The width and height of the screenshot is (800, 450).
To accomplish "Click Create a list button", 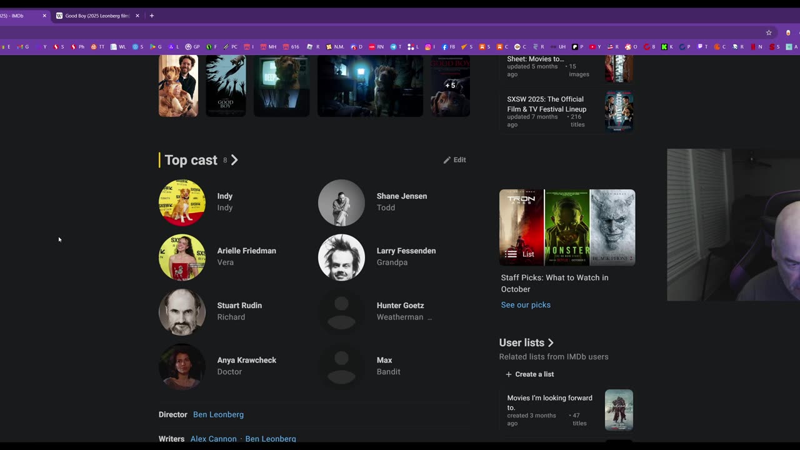I will click(x=529, y=374).
